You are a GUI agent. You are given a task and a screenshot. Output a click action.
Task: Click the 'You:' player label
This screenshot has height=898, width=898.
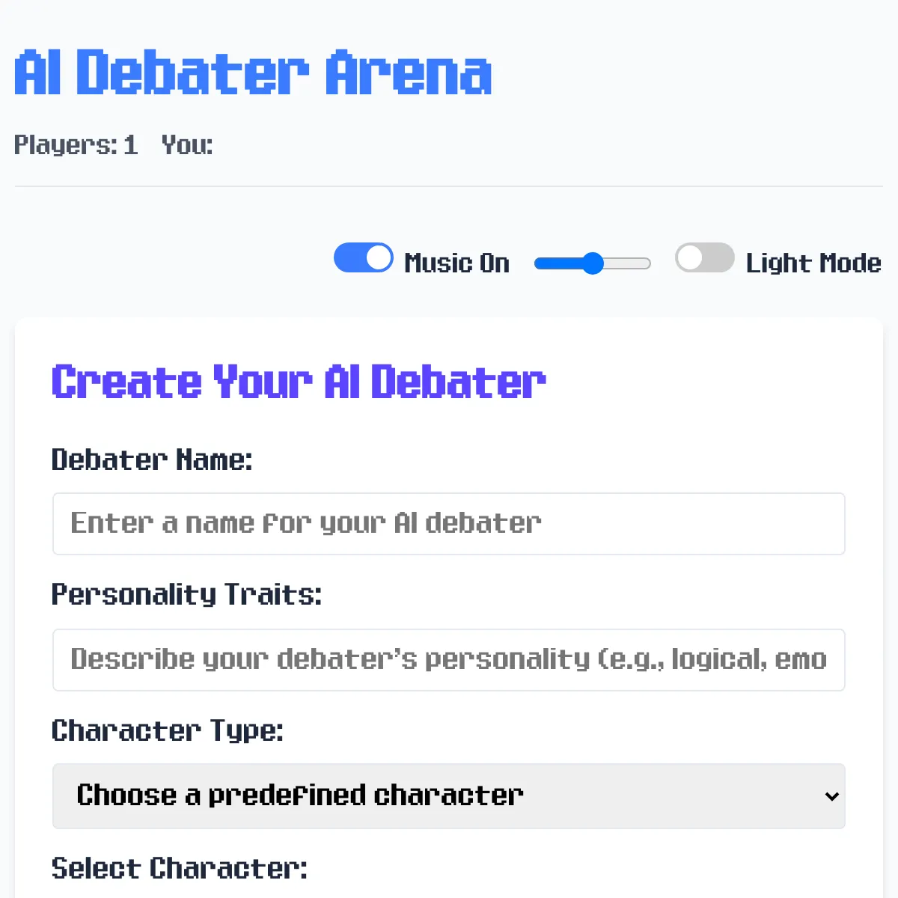[x=187, y=144]
